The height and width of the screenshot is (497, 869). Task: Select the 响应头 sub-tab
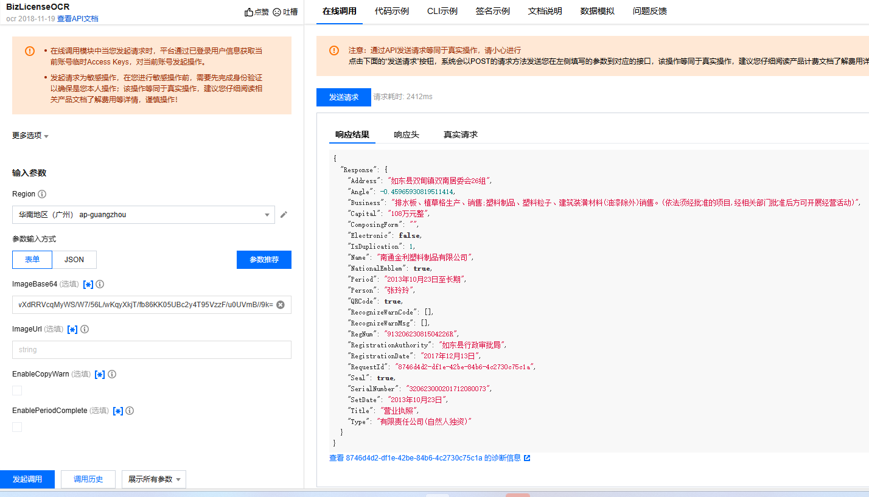[407, 135]
